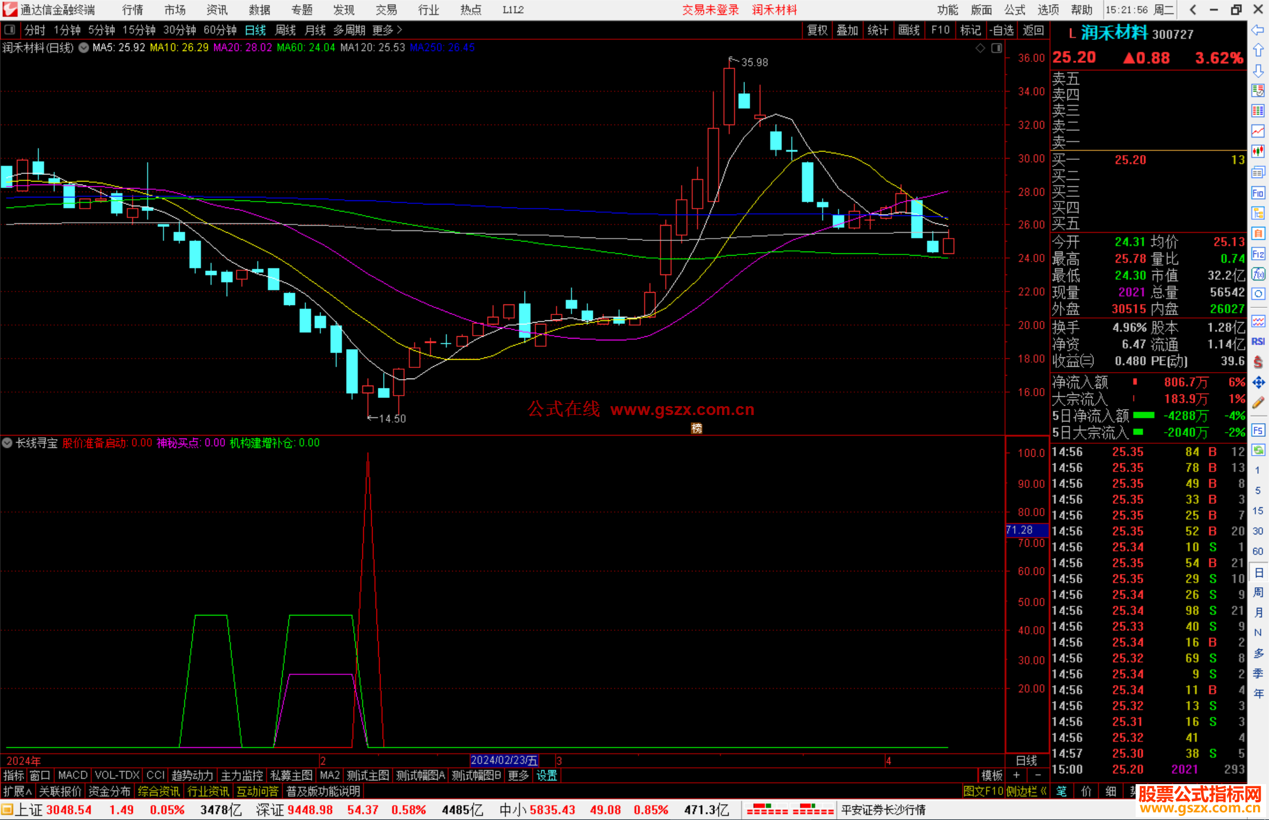Click the candlestick chart icon in sidebar
The height and width of the screenshot is (820, 1269).
pyautogui.click(x=1258, y=151)
